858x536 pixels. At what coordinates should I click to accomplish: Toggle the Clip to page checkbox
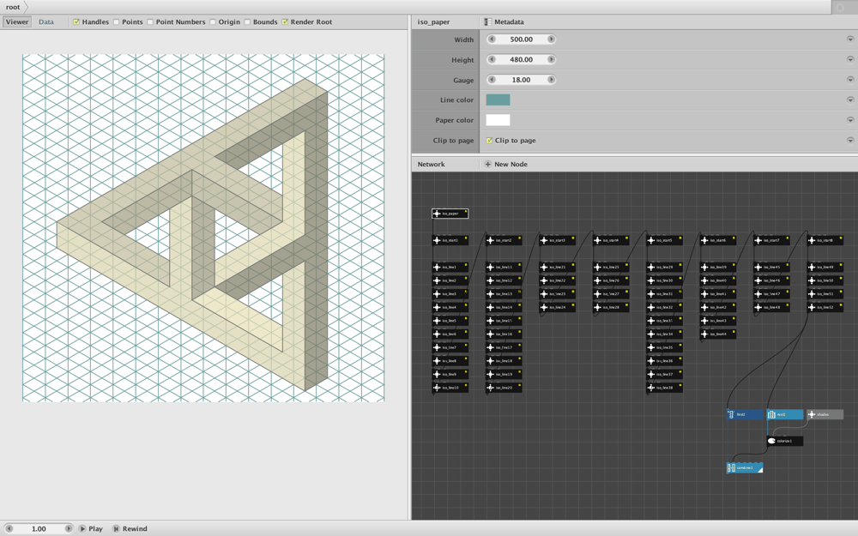tap(489, 141)
